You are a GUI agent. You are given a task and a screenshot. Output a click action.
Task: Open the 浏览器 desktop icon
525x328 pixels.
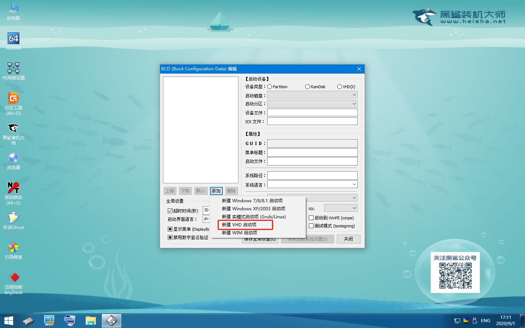click(13, 161)
